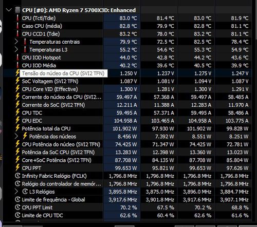Image resolution: width=257 pixels, height=227 pixels.
Task: Click clock icon beside L3 Relógios
Action: coord(25,192)
